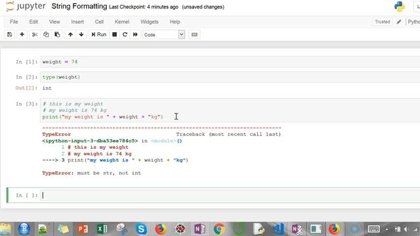
Task: Click into the type(weight) cell
Action: point(230,77)
